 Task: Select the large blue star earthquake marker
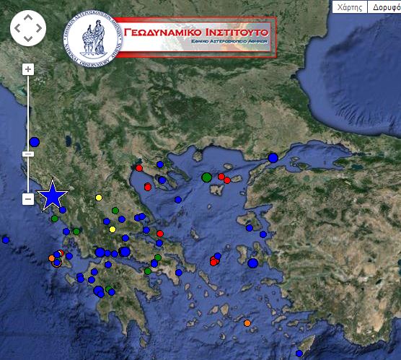coord(53,196)
